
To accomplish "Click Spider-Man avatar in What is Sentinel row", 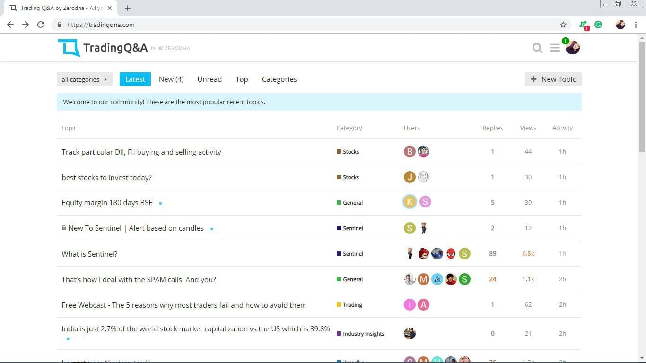I will 451,253.
